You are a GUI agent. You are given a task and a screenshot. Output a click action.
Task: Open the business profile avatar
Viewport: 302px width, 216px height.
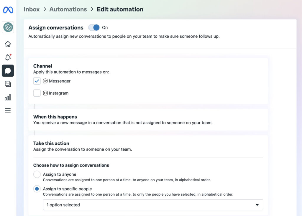(x=8, y=27)
